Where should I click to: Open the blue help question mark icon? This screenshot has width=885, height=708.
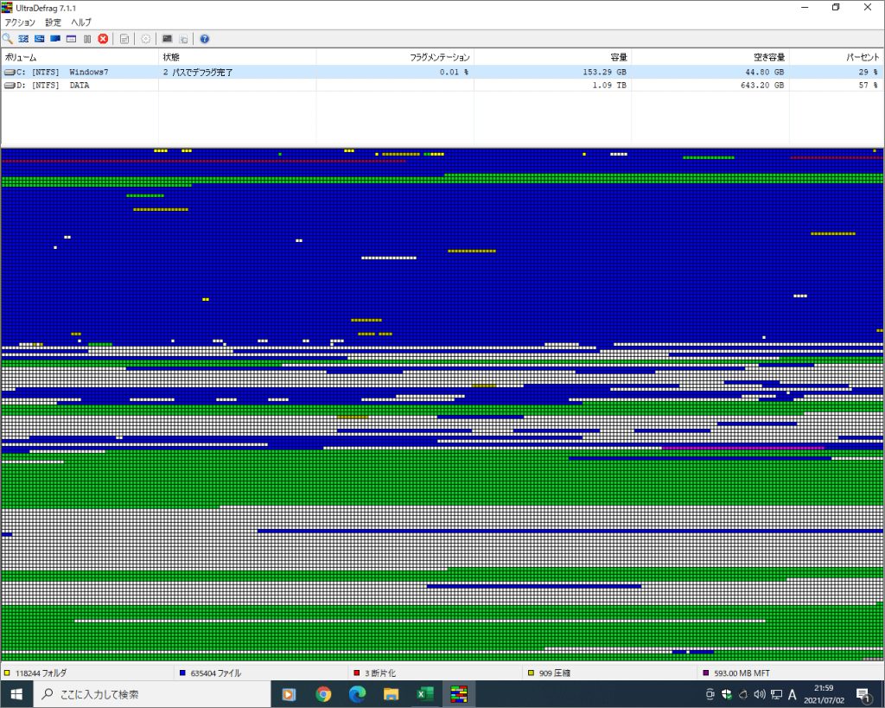point(204,38)
